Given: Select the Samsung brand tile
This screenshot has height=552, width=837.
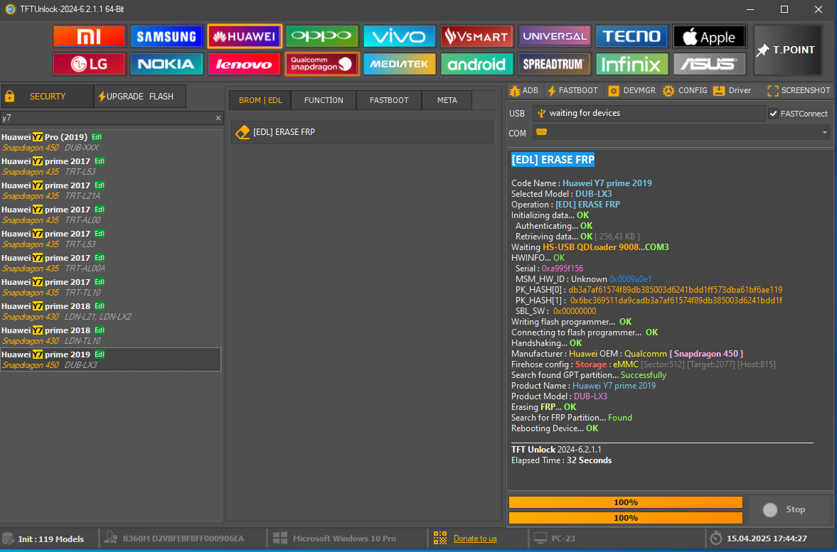Looking at the screenshot, I should click(x=166, y=36).
